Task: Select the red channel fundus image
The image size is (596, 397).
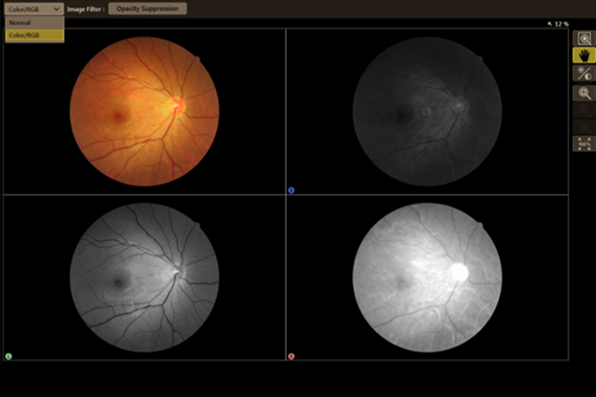Action: point(427,278)
